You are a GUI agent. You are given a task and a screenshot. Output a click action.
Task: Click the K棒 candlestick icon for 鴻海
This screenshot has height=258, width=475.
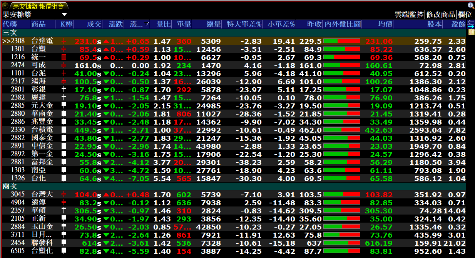click(64, 82)
